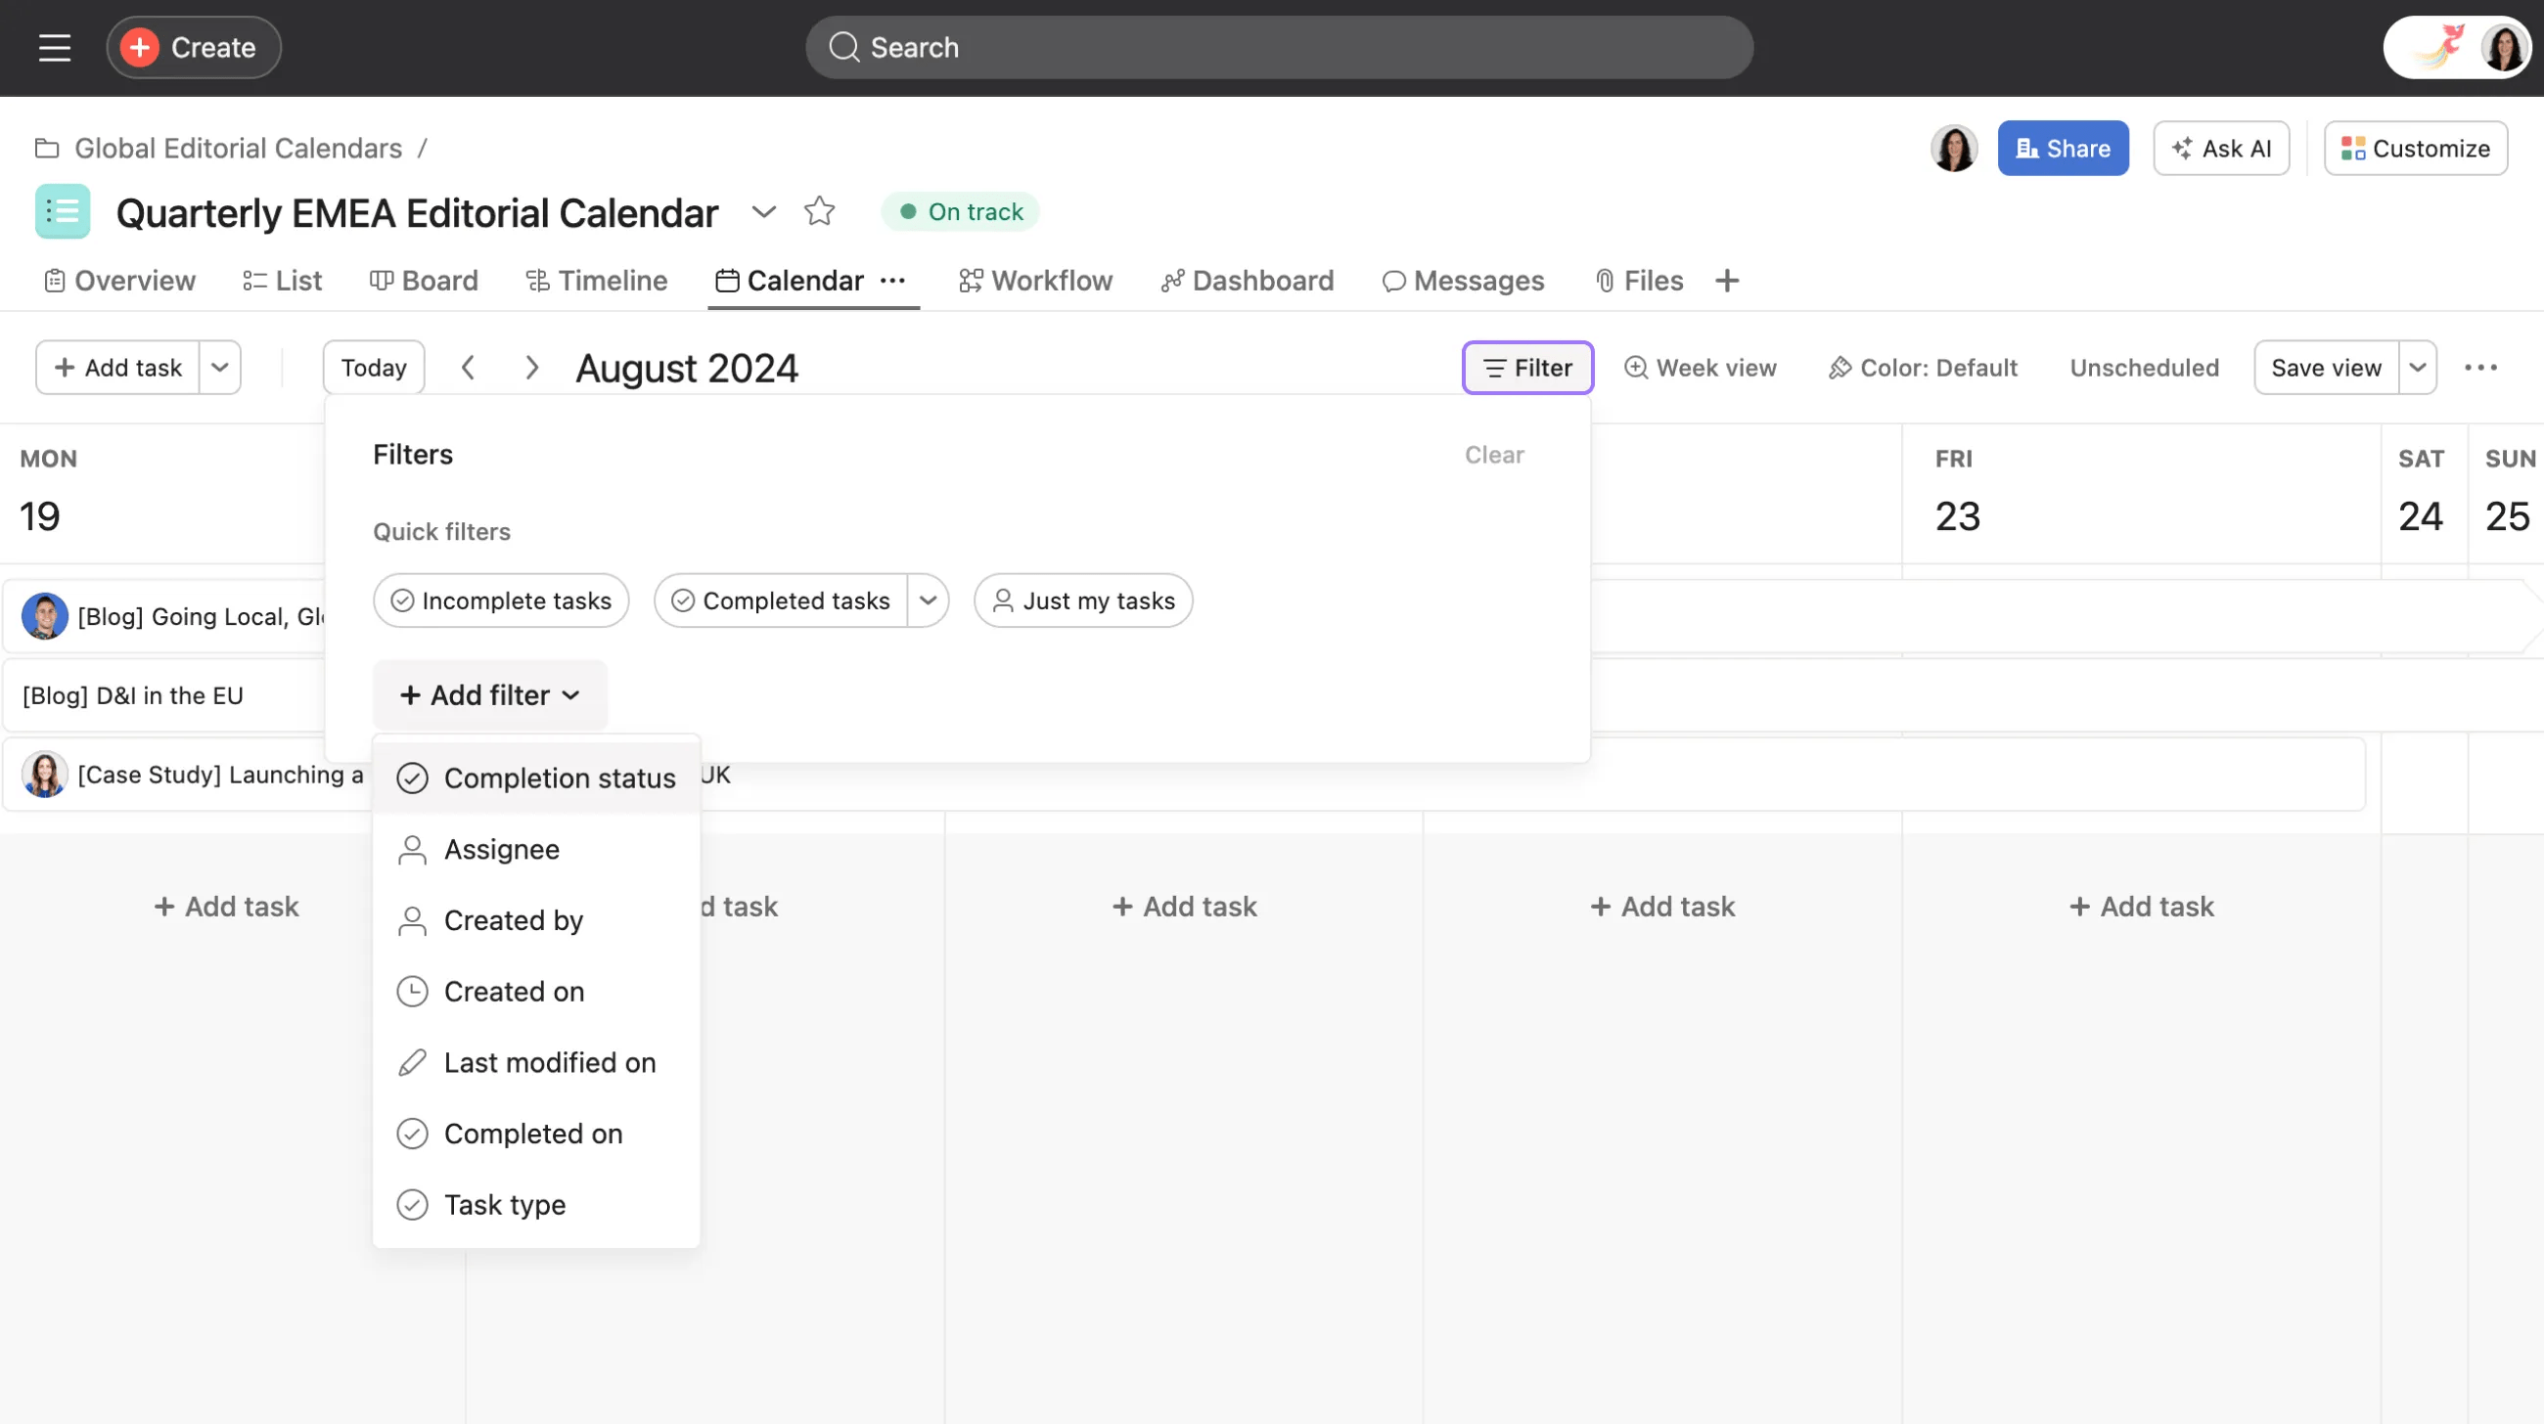Open toolbar more options ellipsis

tap(2479, 368)
